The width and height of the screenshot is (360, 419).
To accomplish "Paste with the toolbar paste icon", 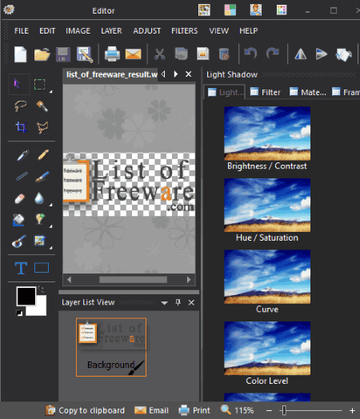I will [x=203, y=54].
